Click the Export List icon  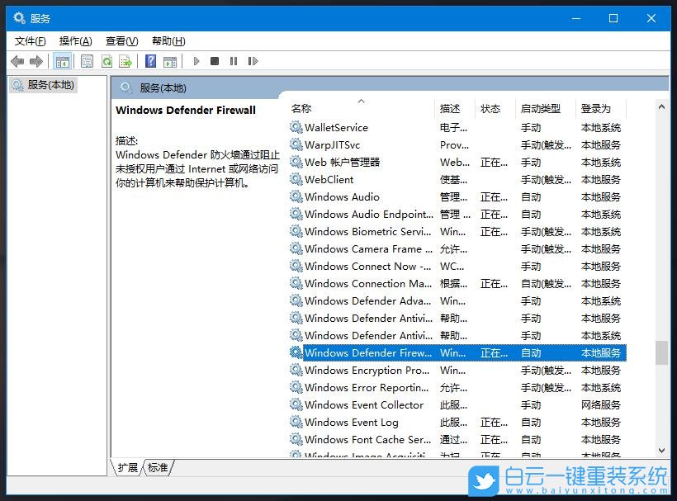click(125, 60)
